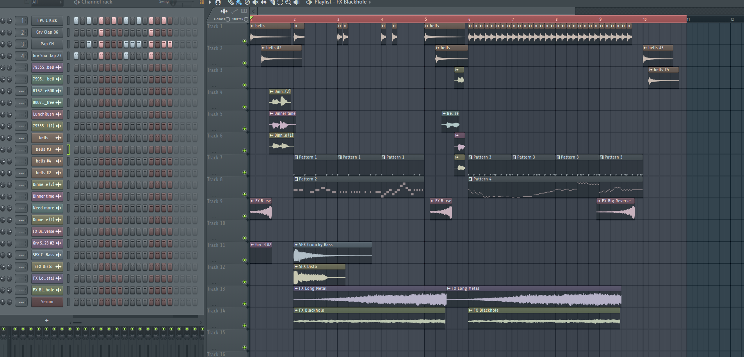Open the mixer track selector 1 for FPC 1 Kick
744x357 pixels.
(x=21, y=21)
